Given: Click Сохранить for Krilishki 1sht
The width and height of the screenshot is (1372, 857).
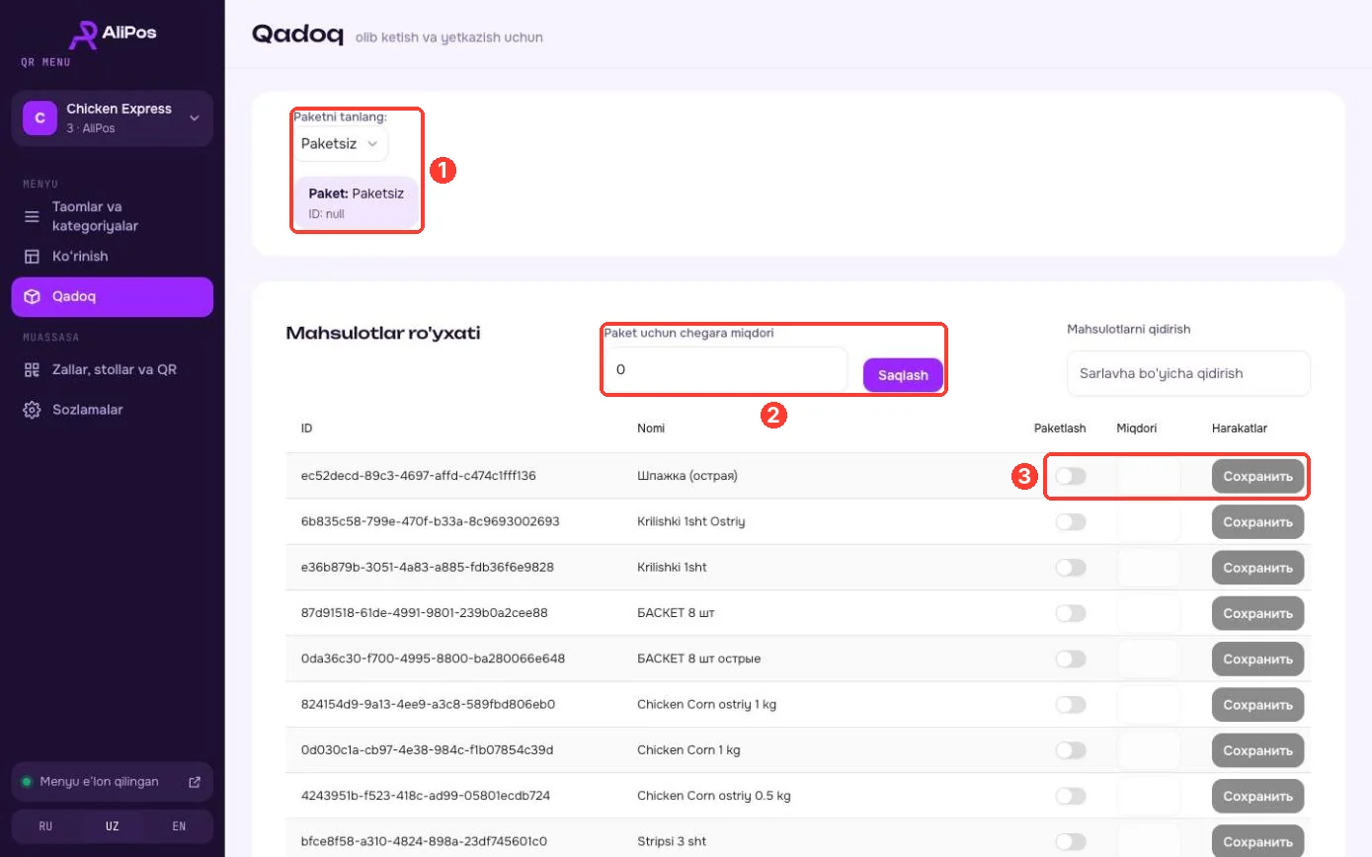Looking at the screenshot, I should pyautogui.click(x=1257, y=568).
